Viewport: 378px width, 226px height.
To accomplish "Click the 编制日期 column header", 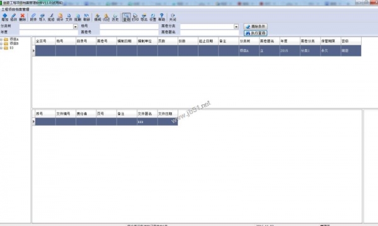I will tap(127, 41).
